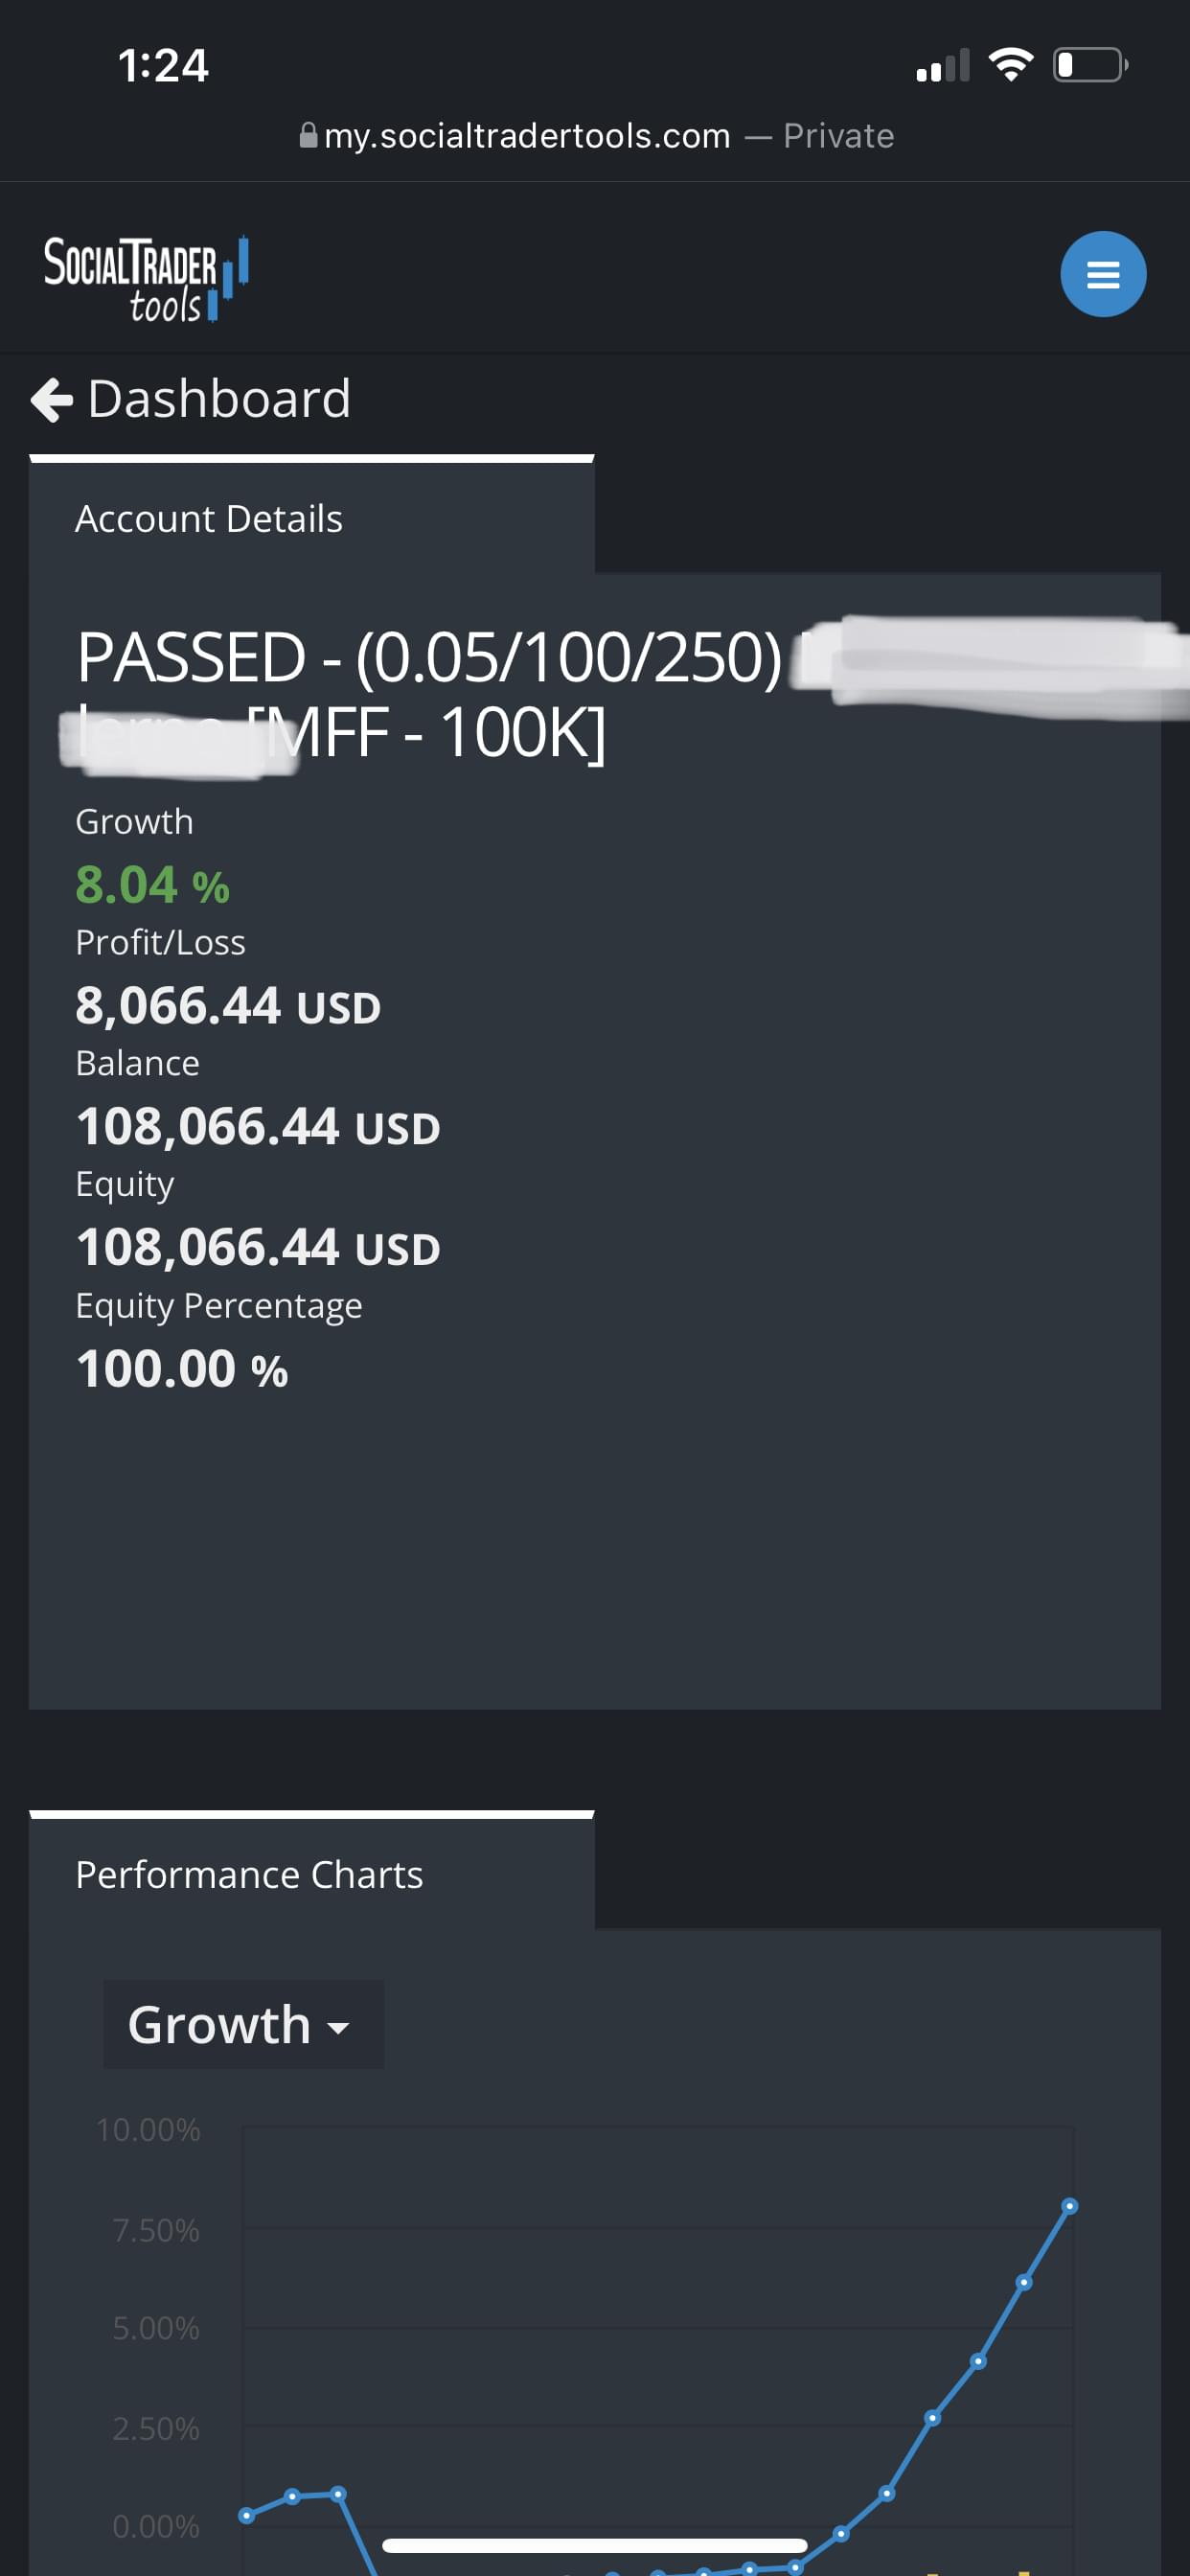This screenshot has width=1190, height=2576.
Task: Tap the first chart data point
Action: [246, 2515]
